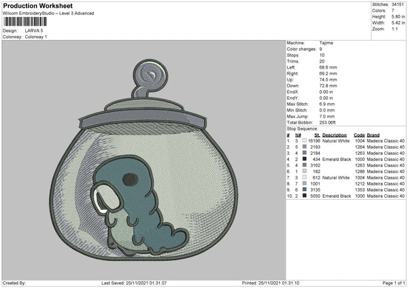Viewport: 408px width, 288px height.
Task: Click the color swatch for code 1212
Action: click(x=304, y=183)
